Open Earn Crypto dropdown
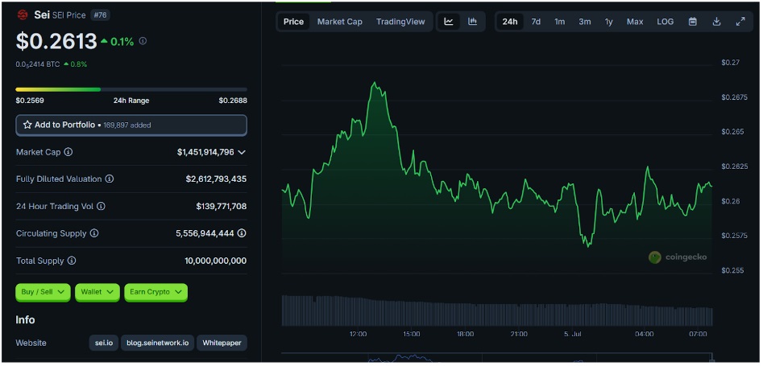The width and height of the screenshot is (763, 366). [x=156, y=292]
